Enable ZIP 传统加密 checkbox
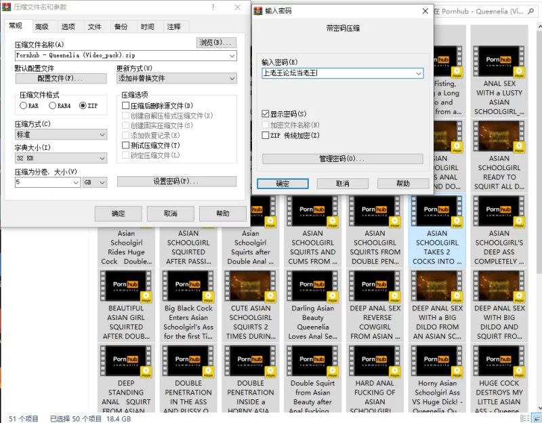The width and height of the screenshot is (542, 423). tap(266, 135)
